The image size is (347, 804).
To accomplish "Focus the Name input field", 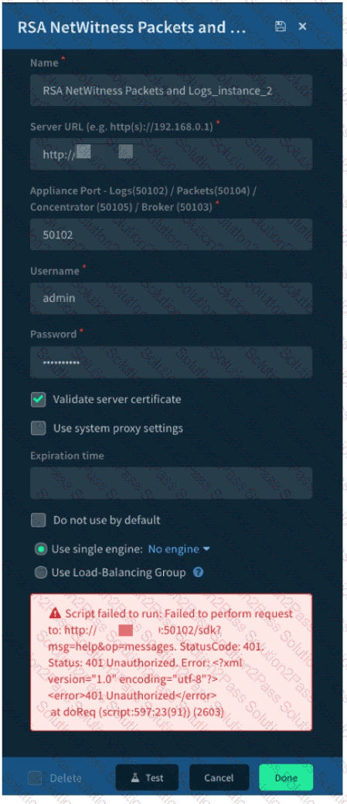I will [x=171, y=91].
